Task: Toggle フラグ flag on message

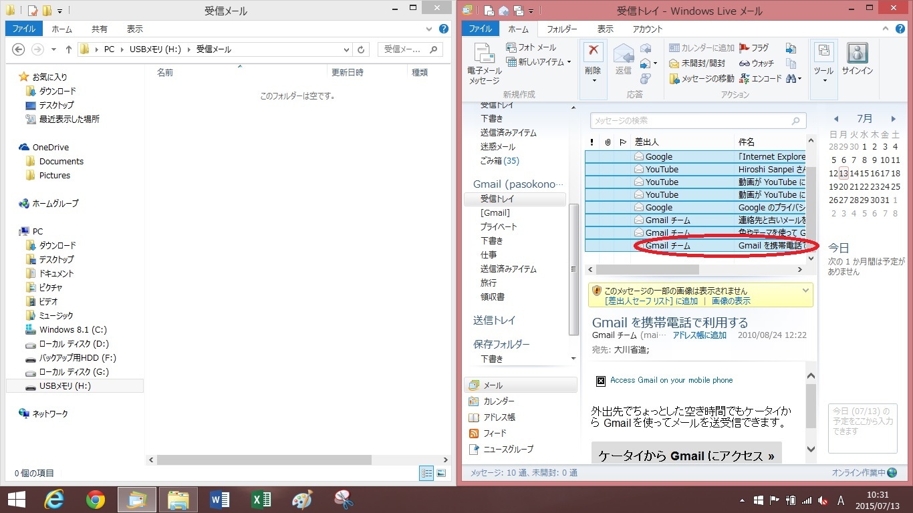Action: coord(754,48)
